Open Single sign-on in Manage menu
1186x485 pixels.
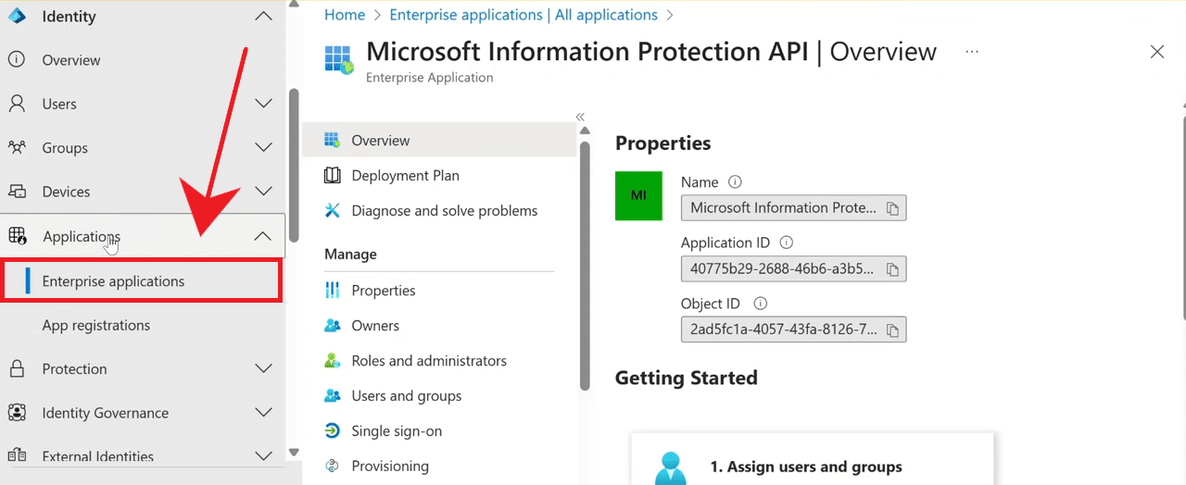[396, 431]
